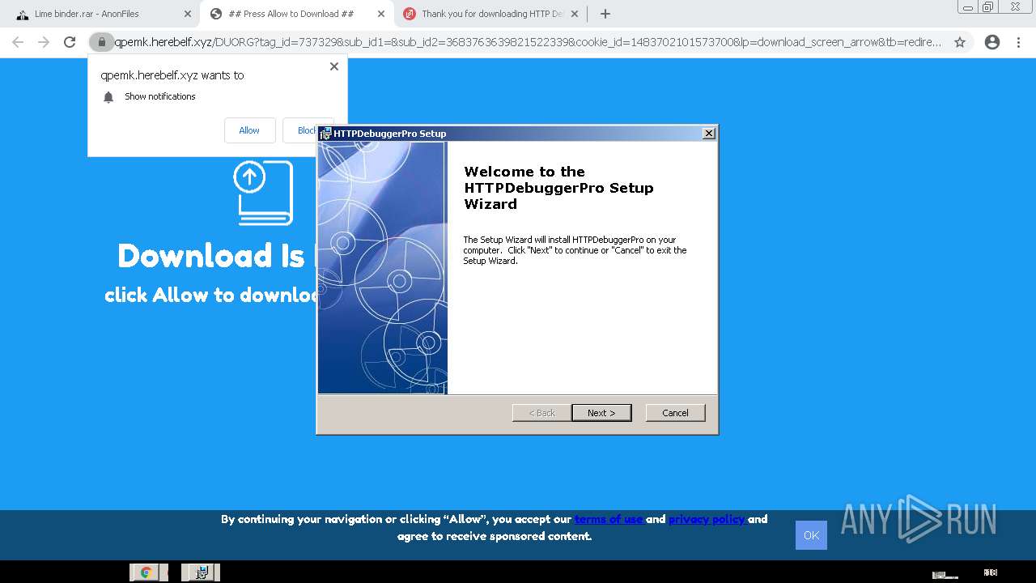Open the Chrome three-dot menu
The height and width of the screenshot is (583, 1036).
(x=1019, y=42)
